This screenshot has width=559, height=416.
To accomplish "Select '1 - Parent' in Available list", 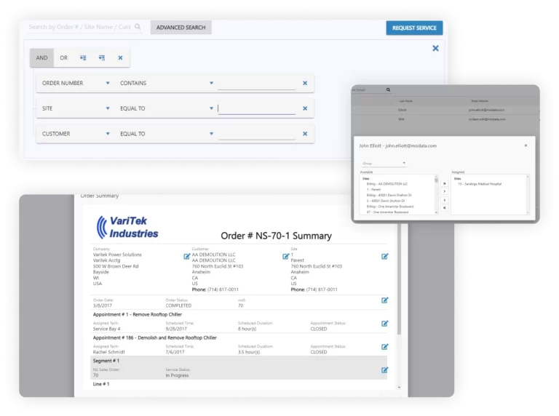I will tap(373, 190).
